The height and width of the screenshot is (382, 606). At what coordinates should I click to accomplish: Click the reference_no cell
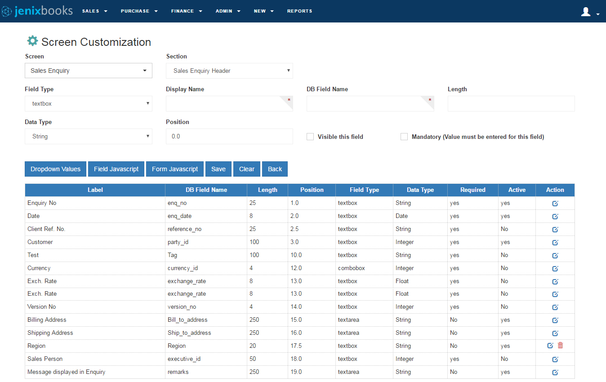point(206,229)
